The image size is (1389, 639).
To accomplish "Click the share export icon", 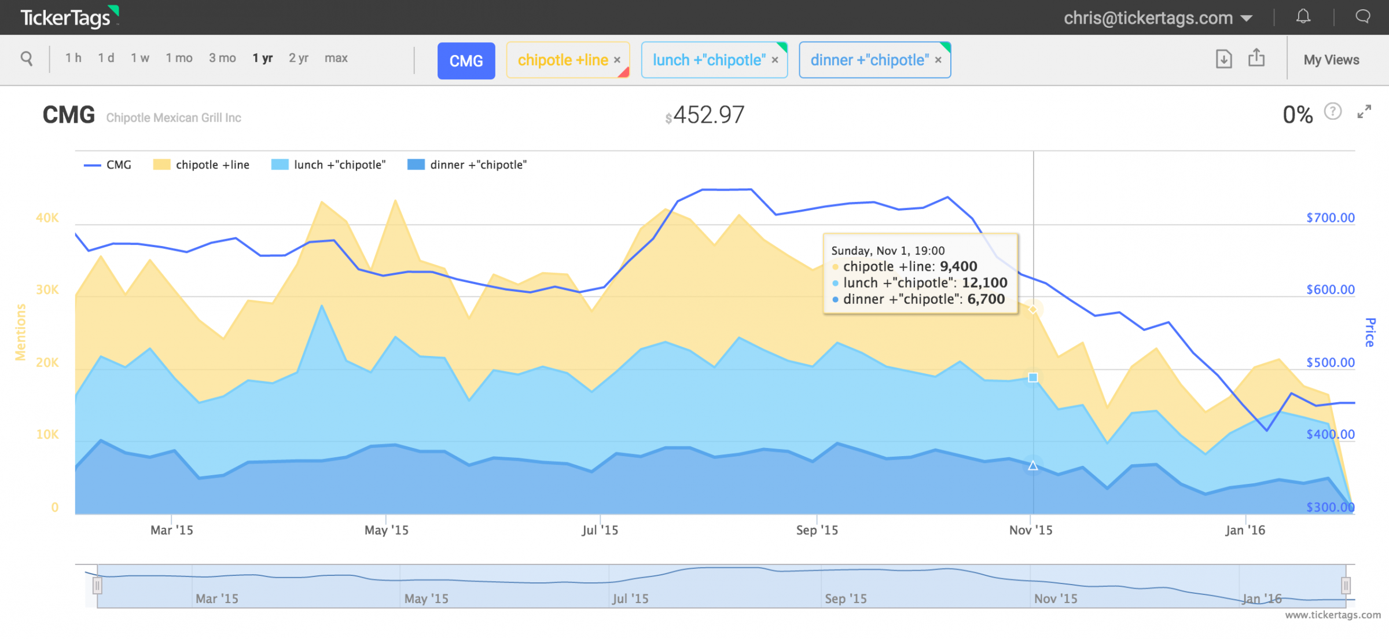I will 1256,58.
